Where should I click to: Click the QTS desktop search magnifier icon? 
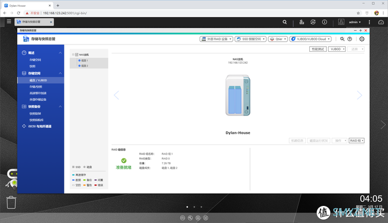[x=285, y=22]
